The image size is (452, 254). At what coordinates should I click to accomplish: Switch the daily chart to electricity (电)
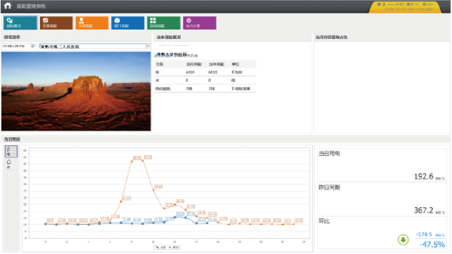[x=11, y=151]
